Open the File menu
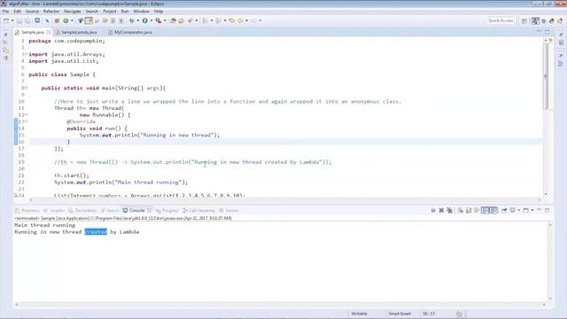Screen dimensions: 567x319 click(5, 12)
